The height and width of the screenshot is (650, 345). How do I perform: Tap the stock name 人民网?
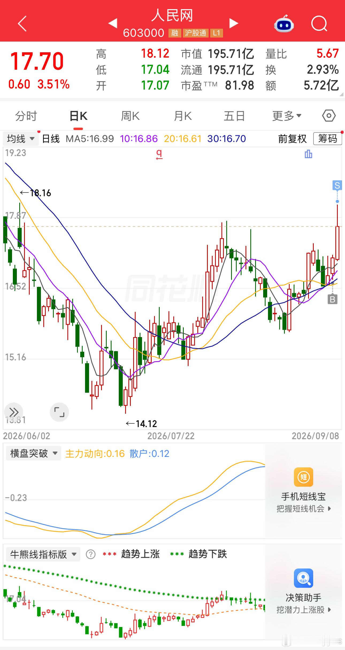172,15
